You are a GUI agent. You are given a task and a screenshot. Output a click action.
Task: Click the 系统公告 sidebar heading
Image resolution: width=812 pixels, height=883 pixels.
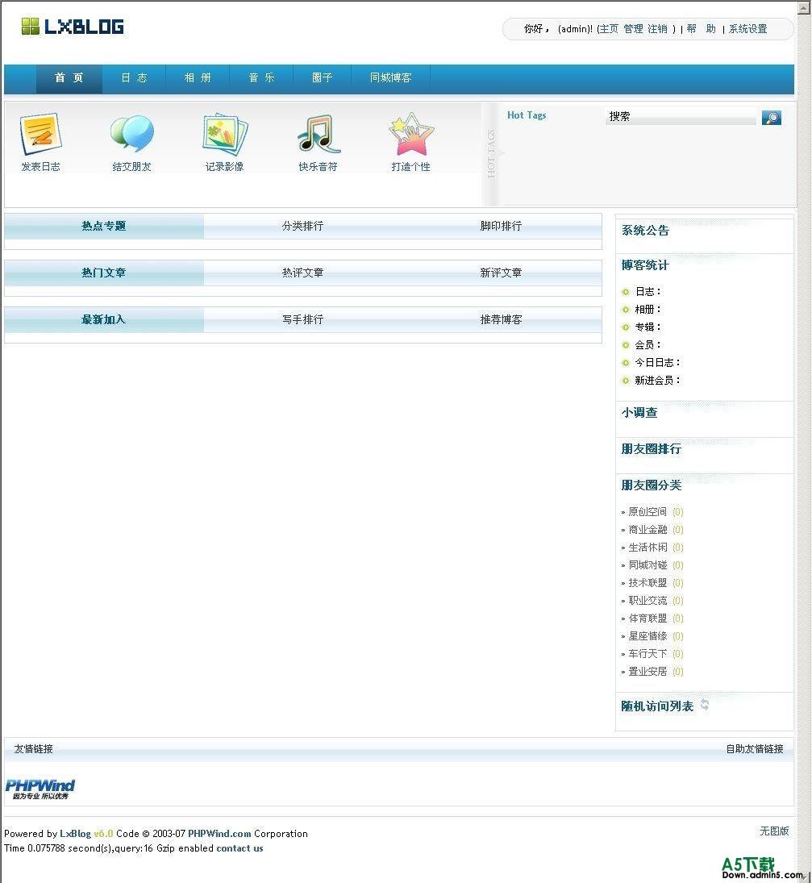coord(645,231)
